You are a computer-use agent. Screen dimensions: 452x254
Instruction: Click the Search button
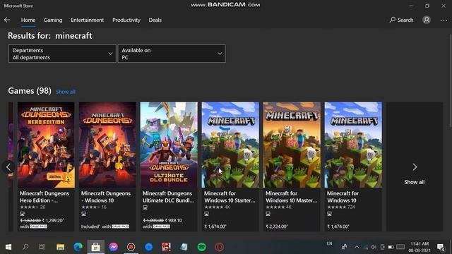[402, 20]
